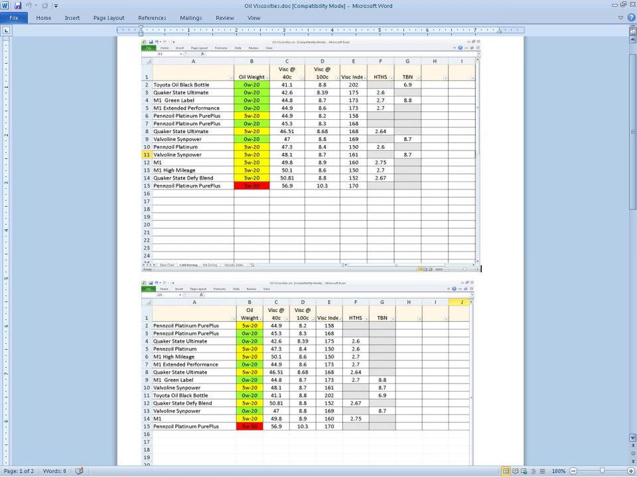The width and height of the screenshot is (637, 477).
Task: Toggle the View Ruler button
Action: point(632,30)
